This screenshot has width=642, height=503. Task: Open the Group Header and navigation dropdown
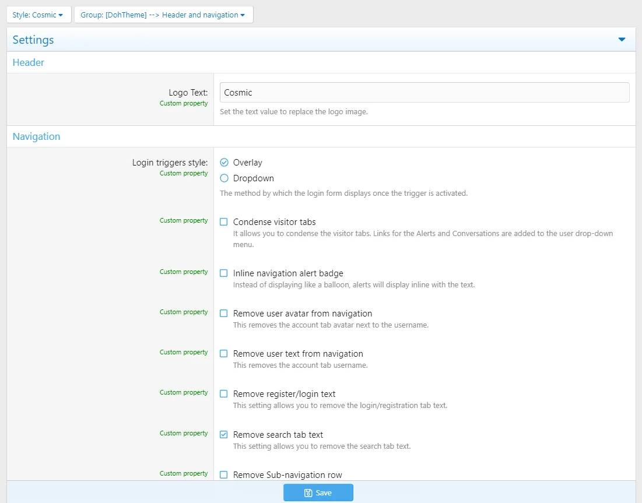pyautogui.click(x=163, y=15)
